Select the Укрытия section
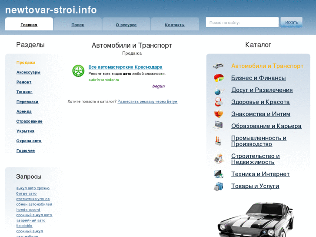The height and width of the screenshot is (237, 316). [x=25, y=131]
